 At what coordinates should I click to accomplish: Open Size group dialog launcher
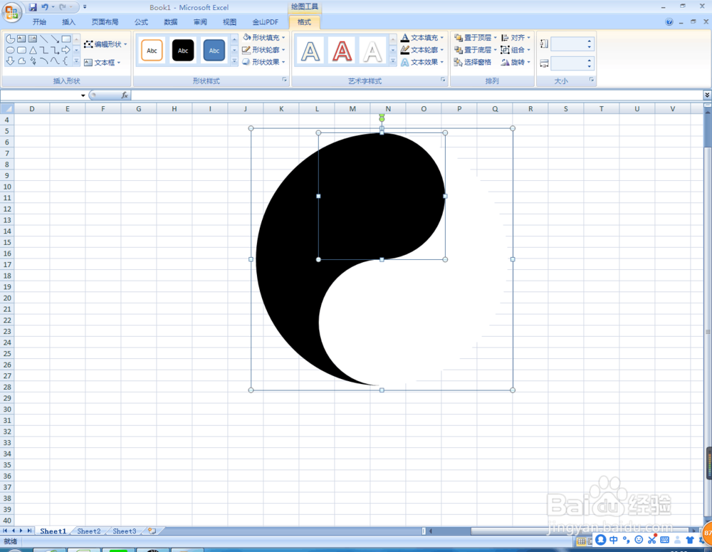pyautogui.click(x=592, y=80)
